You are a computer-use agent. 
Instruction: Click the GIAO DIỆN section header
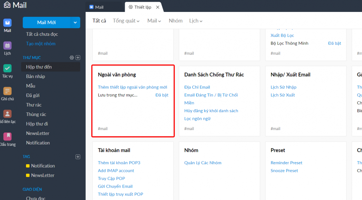pyautogui.click(x=32, y=189)
